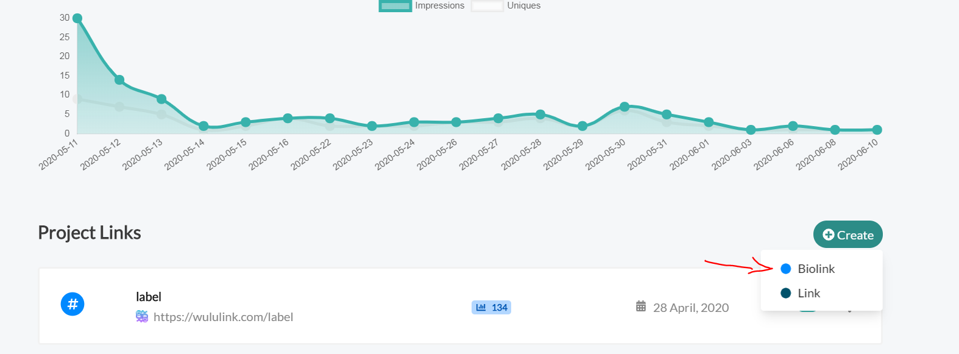Click the plus icon in Create button
Image resolution: width=959 pixels, height=354 pixels.
(829, 235)
